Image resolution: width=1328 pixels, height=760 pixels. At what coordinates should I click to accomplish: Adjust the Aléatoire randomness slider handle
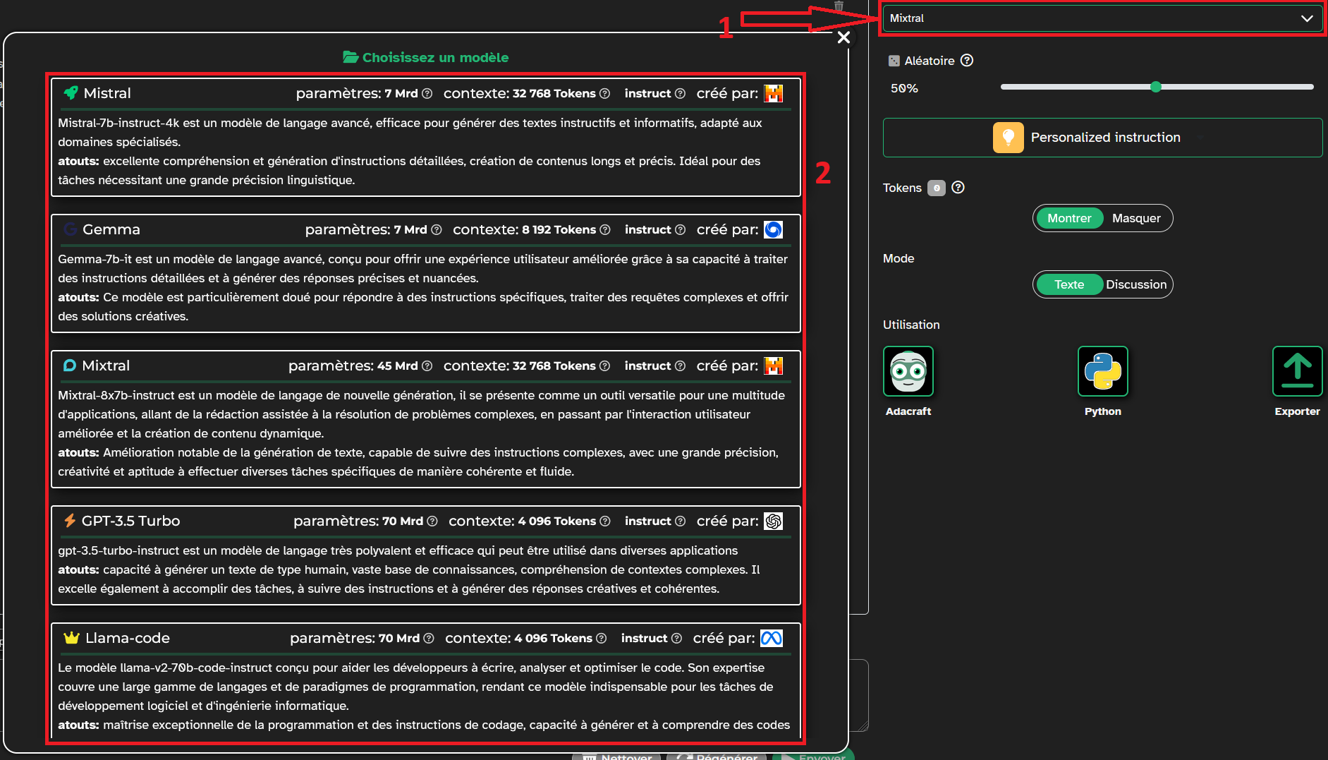pyautogui.click(x=1155, y=87)
